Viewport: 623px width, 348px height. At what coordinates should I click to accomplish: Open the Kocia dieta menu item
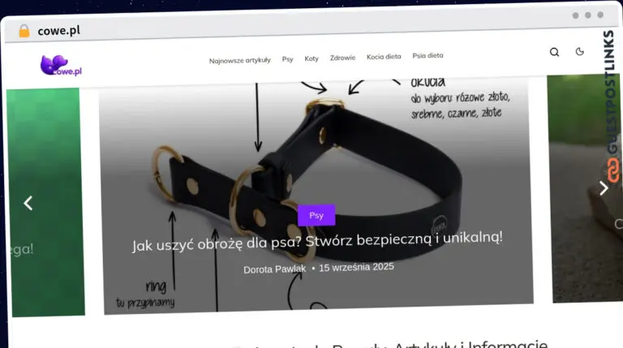(384, 57)
